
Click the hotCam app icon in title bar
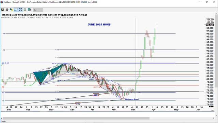(2, 2)
